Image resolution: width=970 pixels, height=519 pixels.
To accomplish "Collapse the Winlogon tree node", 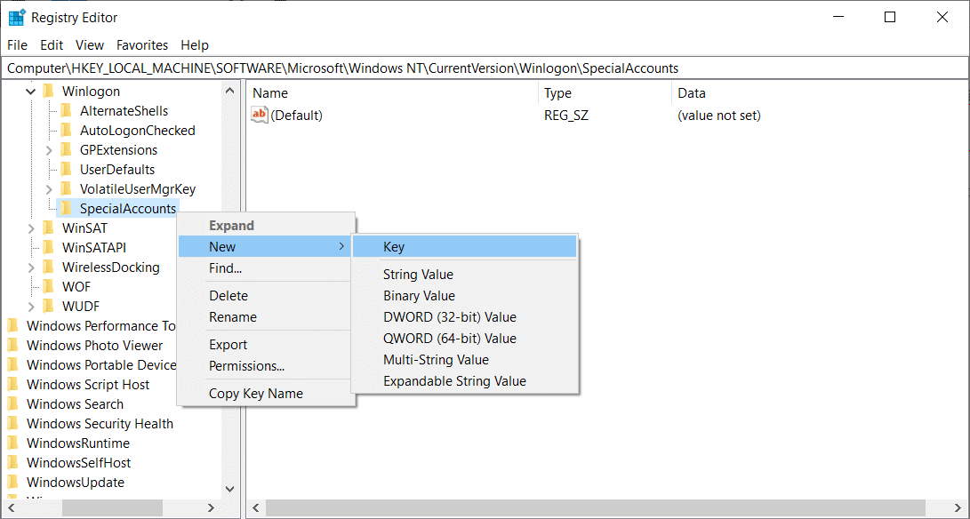I will tap(31, 92).
